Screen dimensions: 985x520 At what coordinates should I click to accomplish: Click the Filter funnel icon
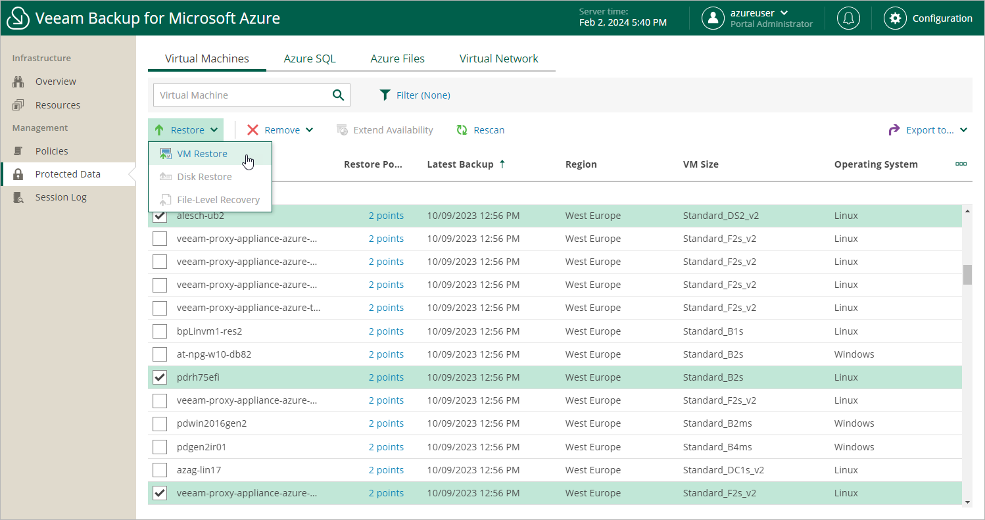(x=385, y=95)
